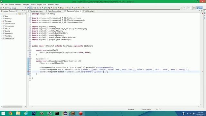Minimize the editor area

coord(199,11)
